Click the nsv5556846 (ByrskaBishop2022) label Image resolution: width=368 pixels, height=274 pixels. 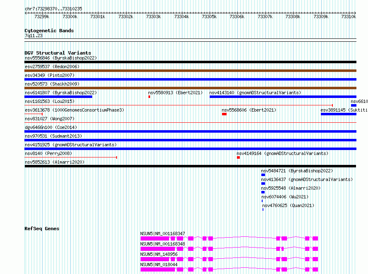click(61, 58)
